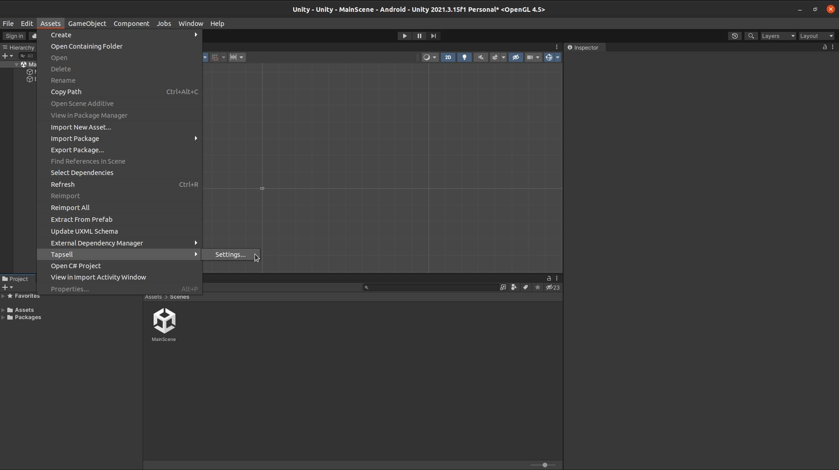Click the Sign in button
The image size is (839, 470).
(15, 36)
